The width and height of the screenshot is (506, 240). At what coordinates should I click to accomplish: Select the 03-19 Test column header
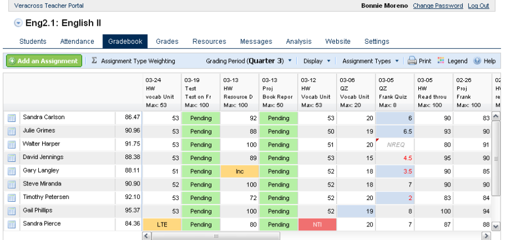pyautogui.click(x=201, y=92)
